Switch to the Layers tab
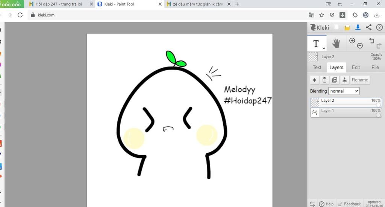This screenshot has width=385, height=207. [x=336, y=68]
